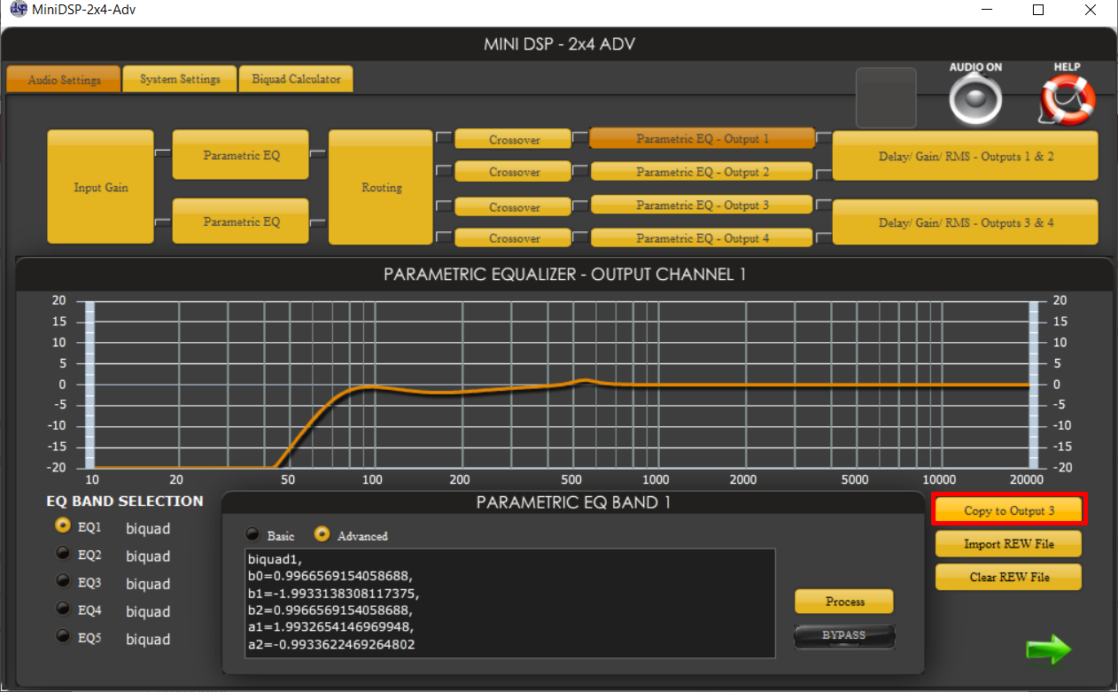Click the PARAMETRIC EQ BAND 1 heading
The image size is (1118, 692).
click(573, 502)
